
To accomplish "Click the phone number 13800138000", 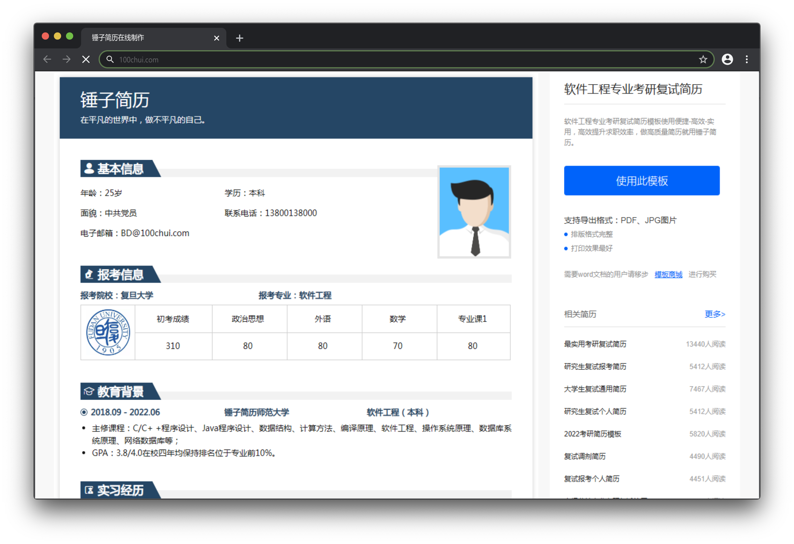I will (291, 213).
